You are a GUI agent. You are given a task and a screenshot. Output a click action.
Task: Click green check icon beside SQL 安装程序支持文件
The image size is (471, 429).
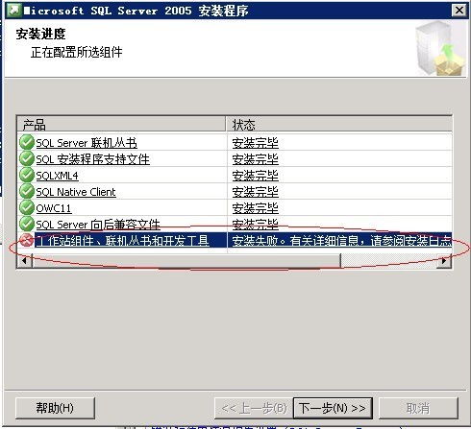27,158
